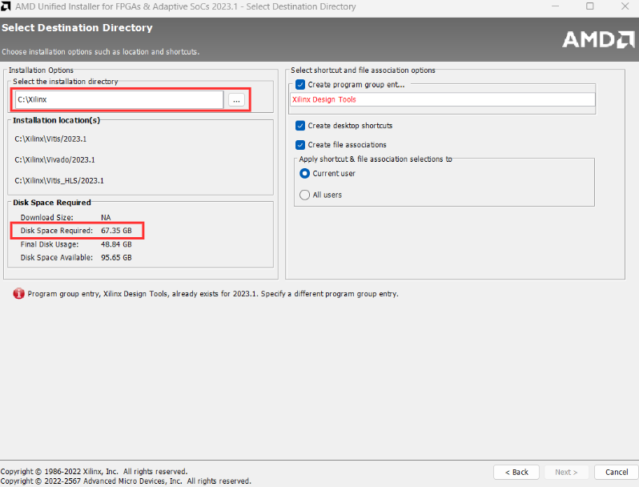Viewport: 639px width, 487px height.
Task: Click the AMD logo in the header
Action: pyautogui.click(x=597, y=38)
